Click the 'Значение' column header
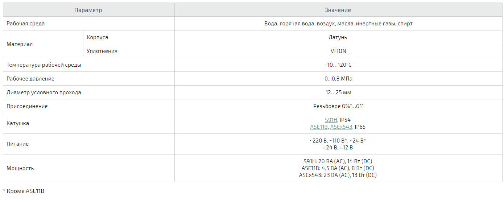Viewport: 504px width, 202px height. pyautogui.click(x=338, y=10)
